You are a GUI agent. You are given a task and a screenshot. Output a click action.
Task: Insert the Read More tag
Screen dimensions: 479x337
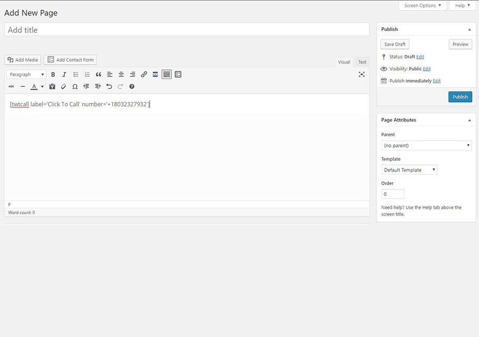click(x=155, y=75)
